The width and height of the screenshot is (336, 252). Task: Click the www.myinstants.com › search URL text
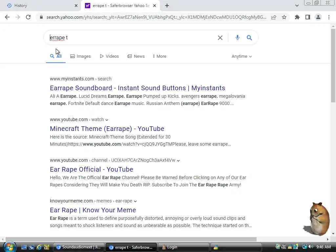coord(81,79)
